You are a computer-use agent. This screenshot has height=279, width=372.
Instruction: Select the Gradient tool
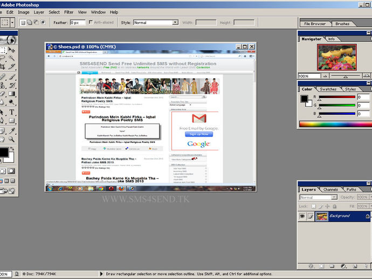point(11,94)
